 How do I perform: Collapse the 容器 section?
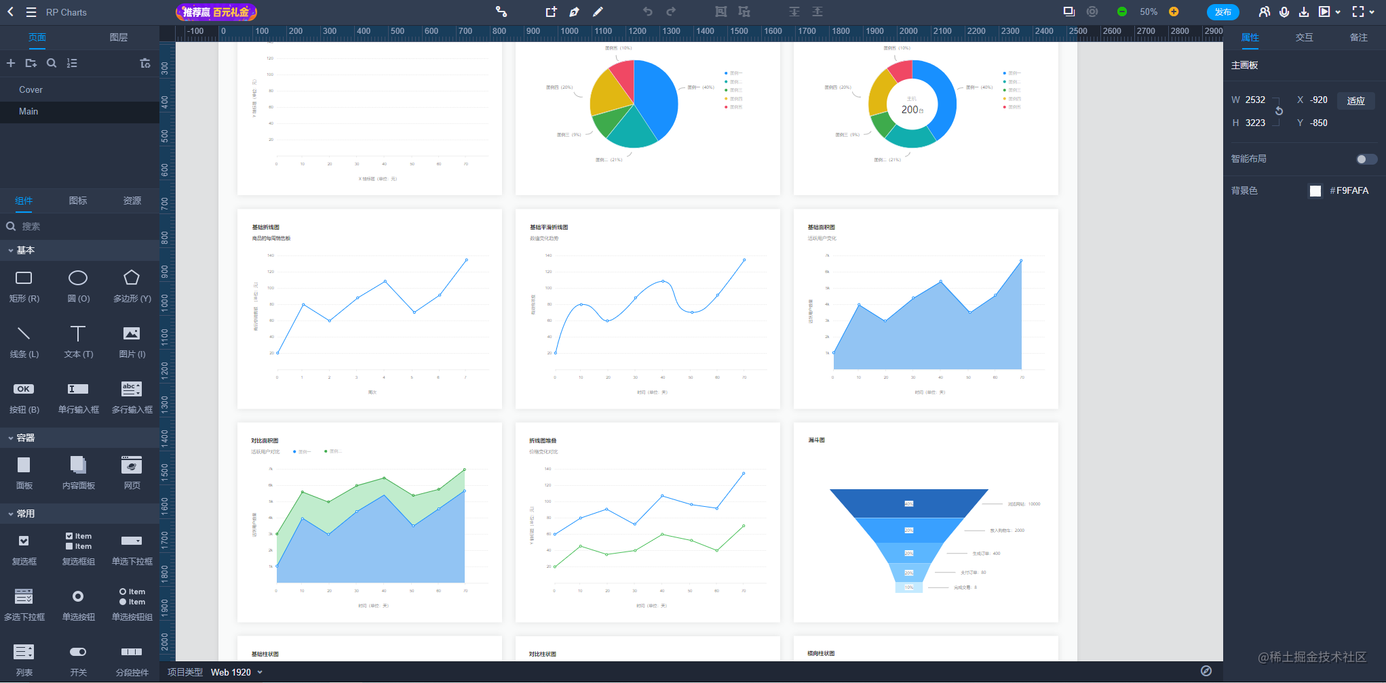(x=79, y=438)
